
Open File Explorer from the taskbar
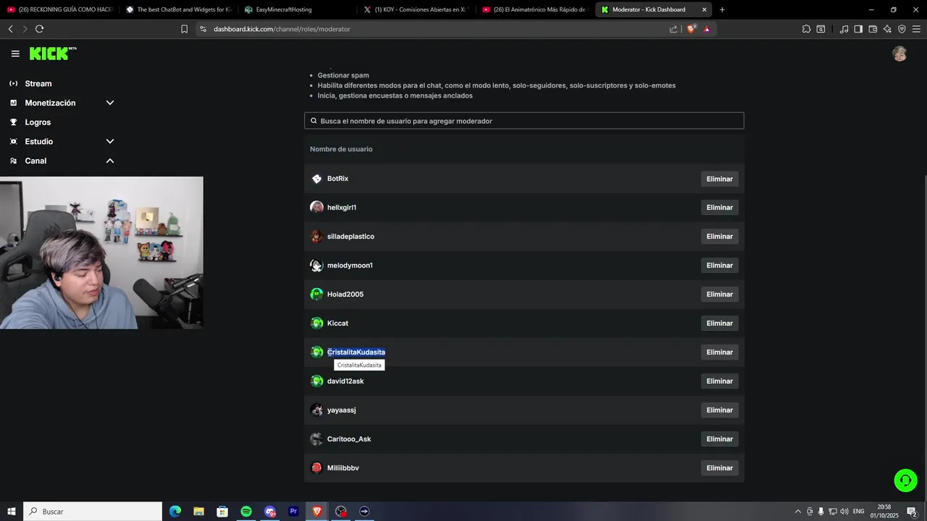click(198, 512)
